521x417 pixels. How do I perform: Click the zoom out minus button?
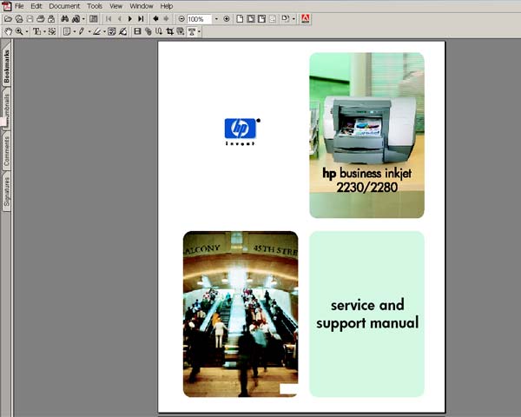[x=181, y=19]
